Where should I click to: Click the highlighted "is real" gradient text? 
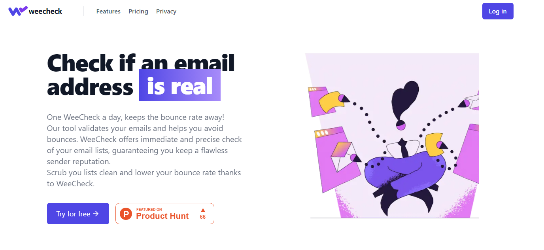(x=180, y=85)
